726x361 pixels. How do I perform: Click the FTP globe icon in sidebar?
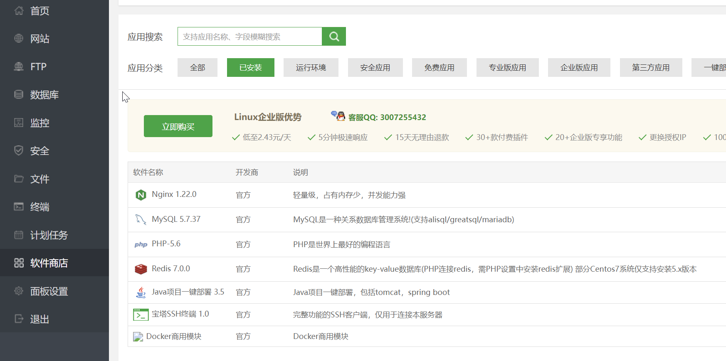(19, 66)
